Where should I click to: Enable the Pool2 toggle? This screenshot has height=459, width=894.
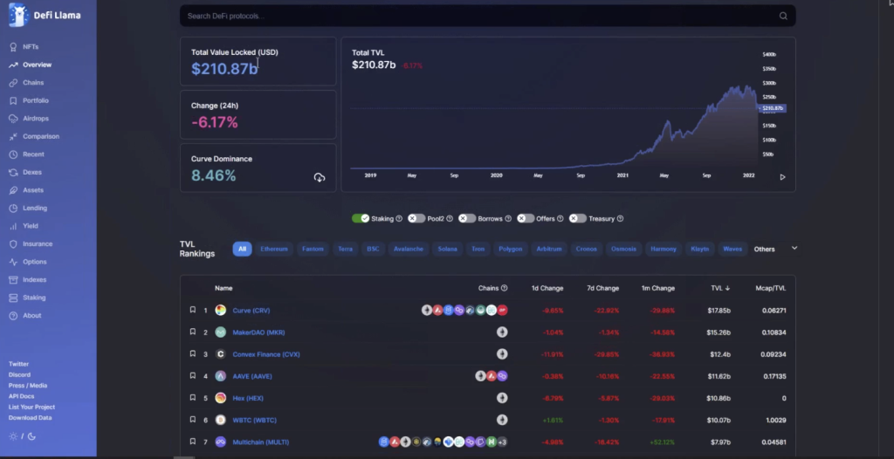coord(416,218)
